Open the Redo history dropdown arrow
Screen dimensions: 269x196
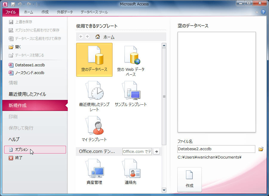coord(33,4)
